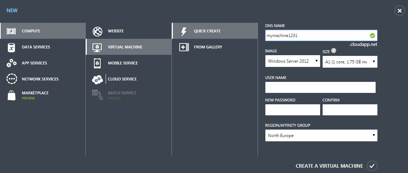Click the Network Services dotted circle icon

(12, 79)
